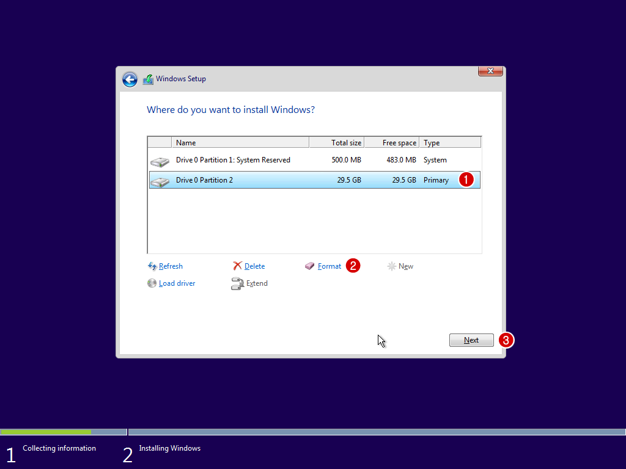Click the Refresh arrows icon
The width and height of the screenshot is (626, 469).
coord(152,266)
